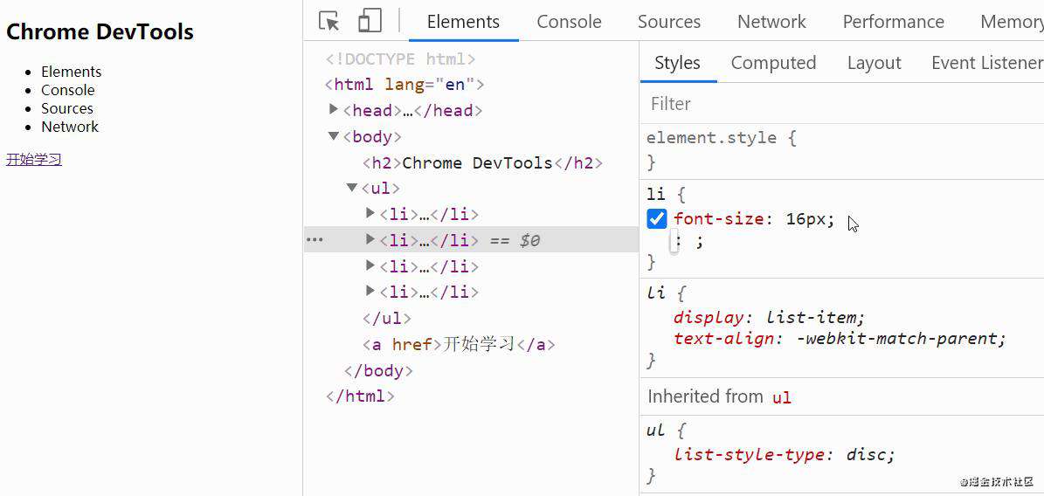
Task: Focus the Filter styles input
Action: (x=841, y=103)
